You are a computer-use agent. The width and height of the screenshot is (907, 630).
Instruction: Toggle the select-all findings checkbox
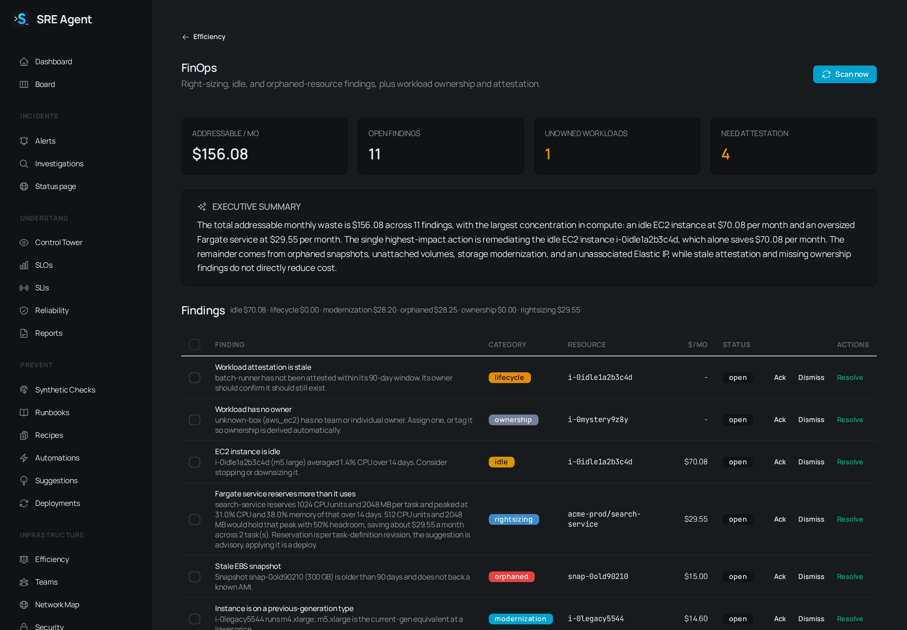pos(195,345)
